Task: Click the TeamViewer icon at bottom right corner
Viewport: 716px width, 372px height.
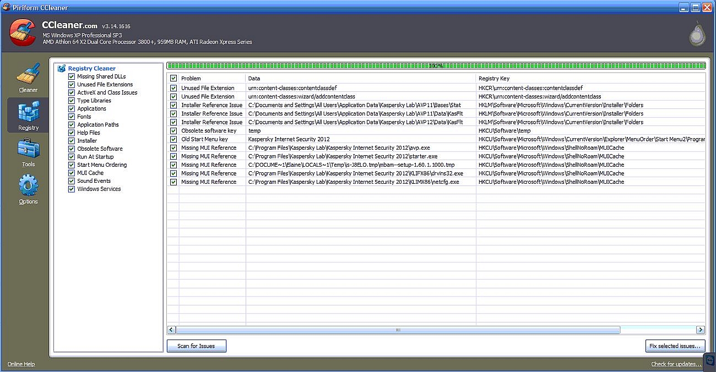Action: (x=709, y=362)
